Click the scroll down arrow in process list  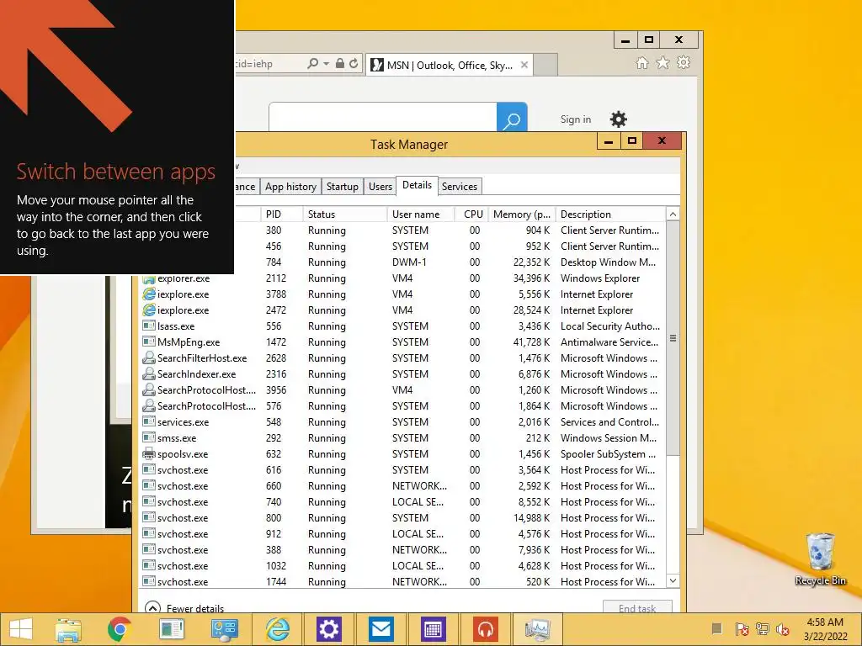point(673,580)
